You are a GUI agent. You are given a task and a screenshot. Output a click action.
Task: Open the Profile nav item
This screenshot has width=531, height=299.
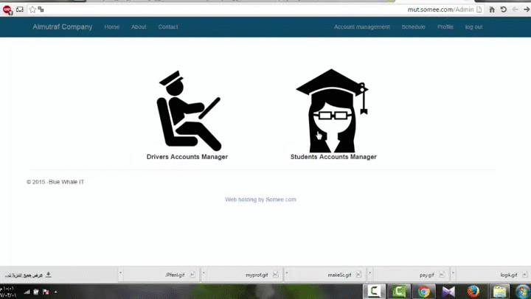445,27
